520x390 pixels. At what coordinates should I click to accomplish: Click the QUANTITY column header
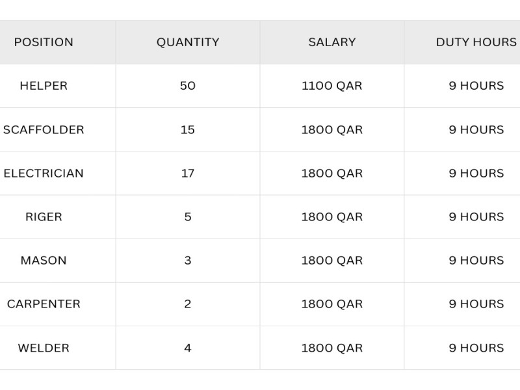coord(188,42)
